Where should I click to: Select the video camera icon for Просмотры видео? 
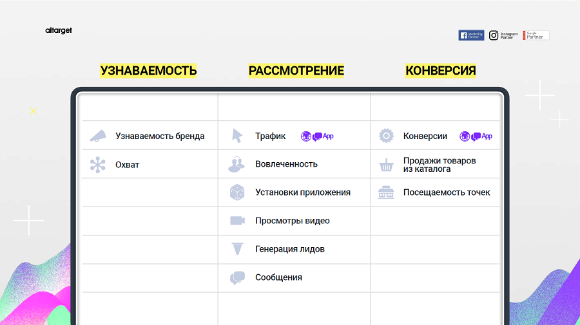coord(237,221)
